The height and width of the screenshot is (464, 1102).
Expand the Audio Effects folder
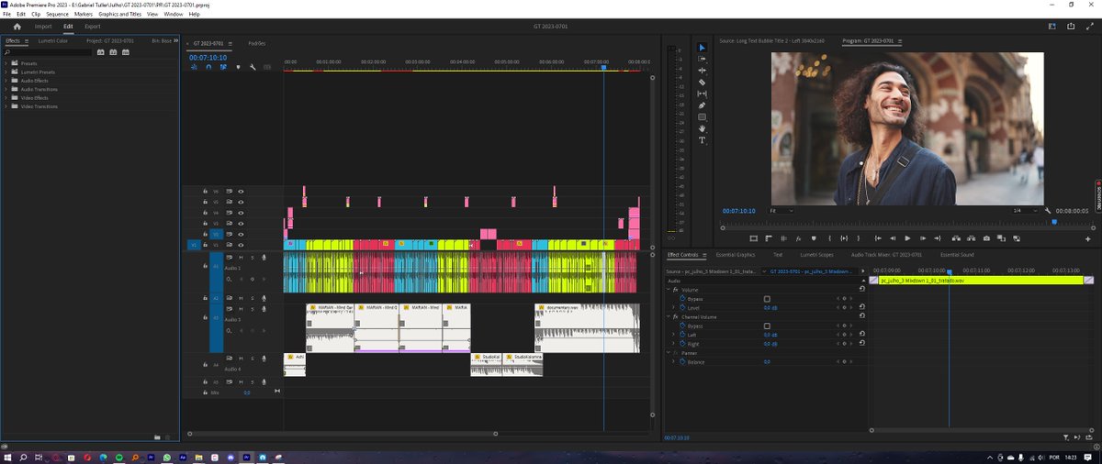(x=7, y=81)
